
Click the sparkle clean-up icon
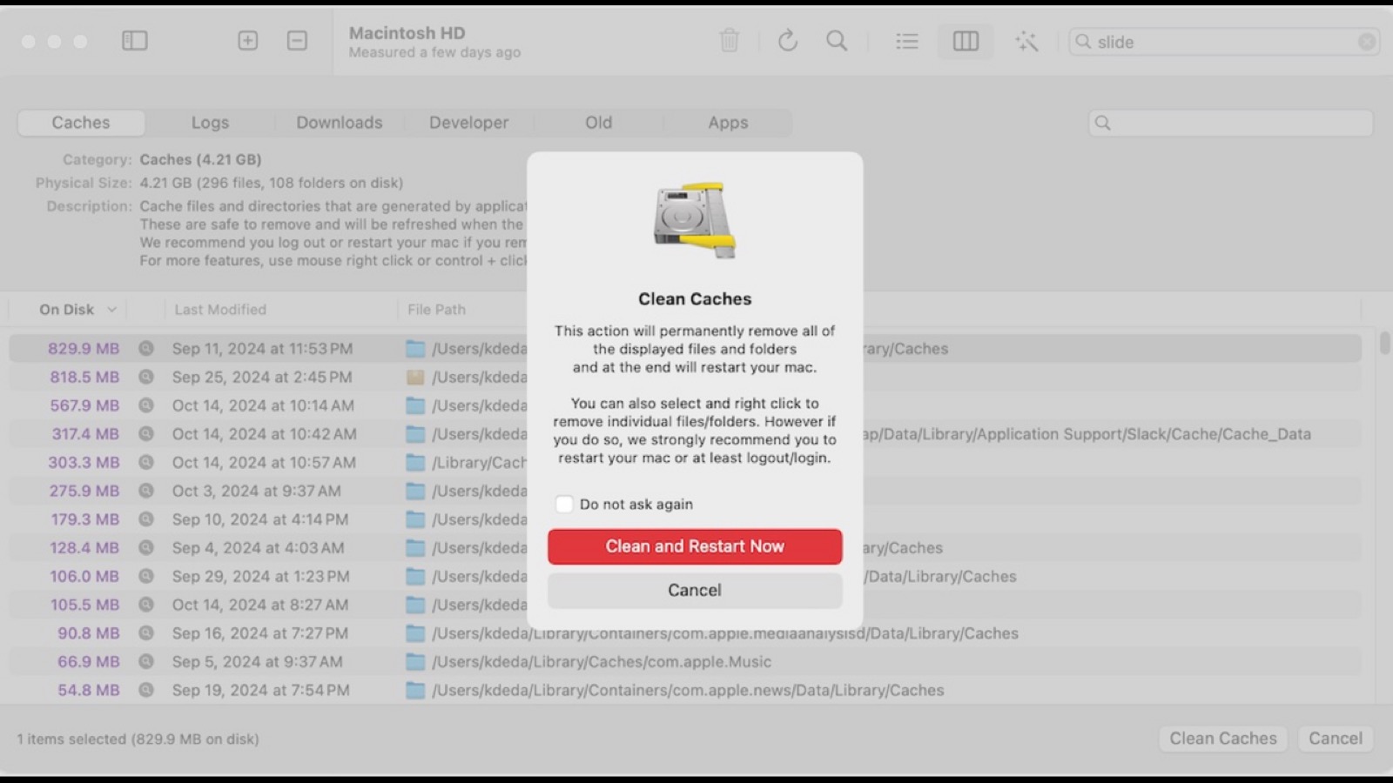[1026, 41]
